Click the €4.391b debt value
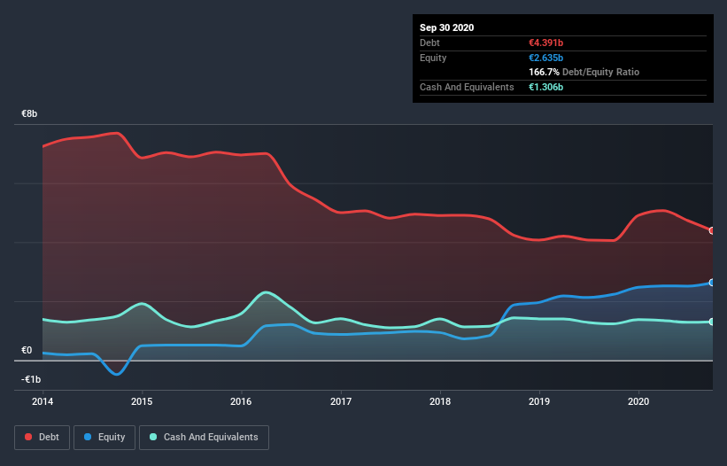 [x=546, y=43]
